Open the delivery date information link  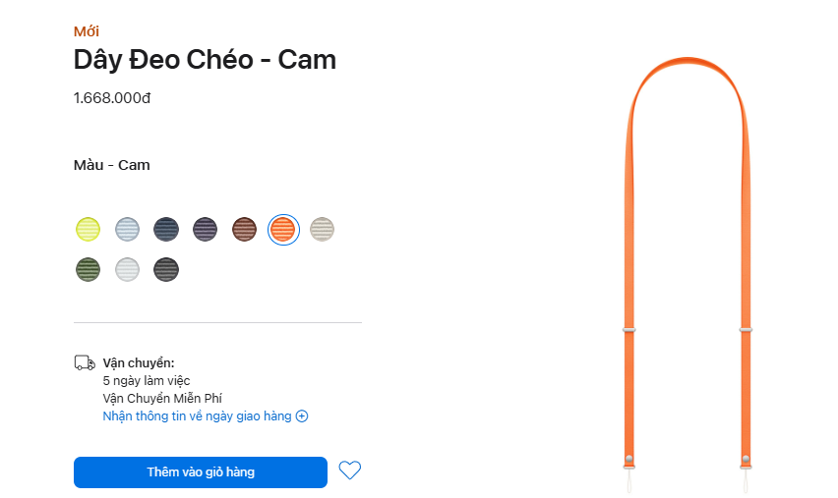click(197, 416)
